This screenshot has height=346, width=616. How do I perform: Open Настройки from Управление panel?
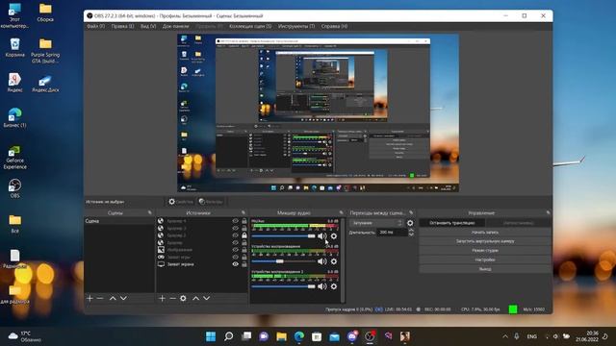click(485, 259)
